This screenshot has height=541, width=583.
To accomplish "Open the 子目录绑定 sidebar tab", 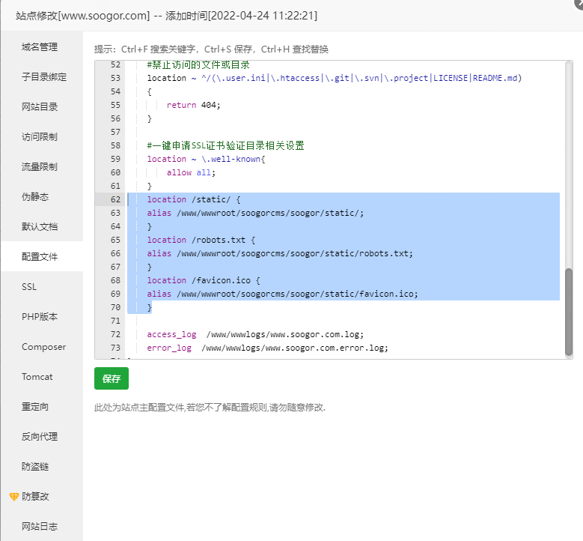I will [44, 76].
